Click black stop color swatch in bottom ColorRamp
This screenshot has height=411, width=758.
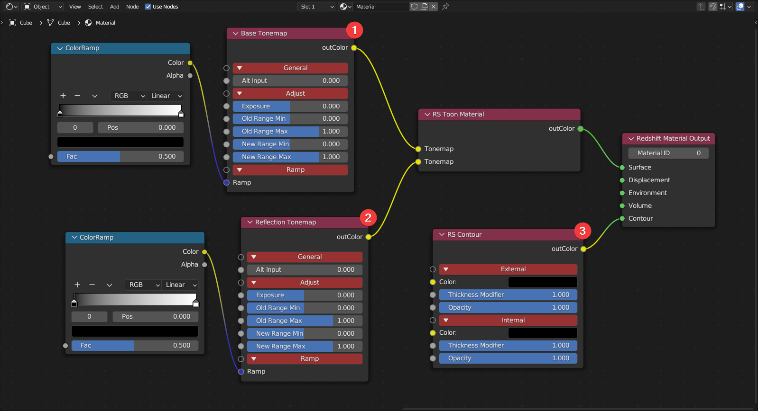pos(135,331)
